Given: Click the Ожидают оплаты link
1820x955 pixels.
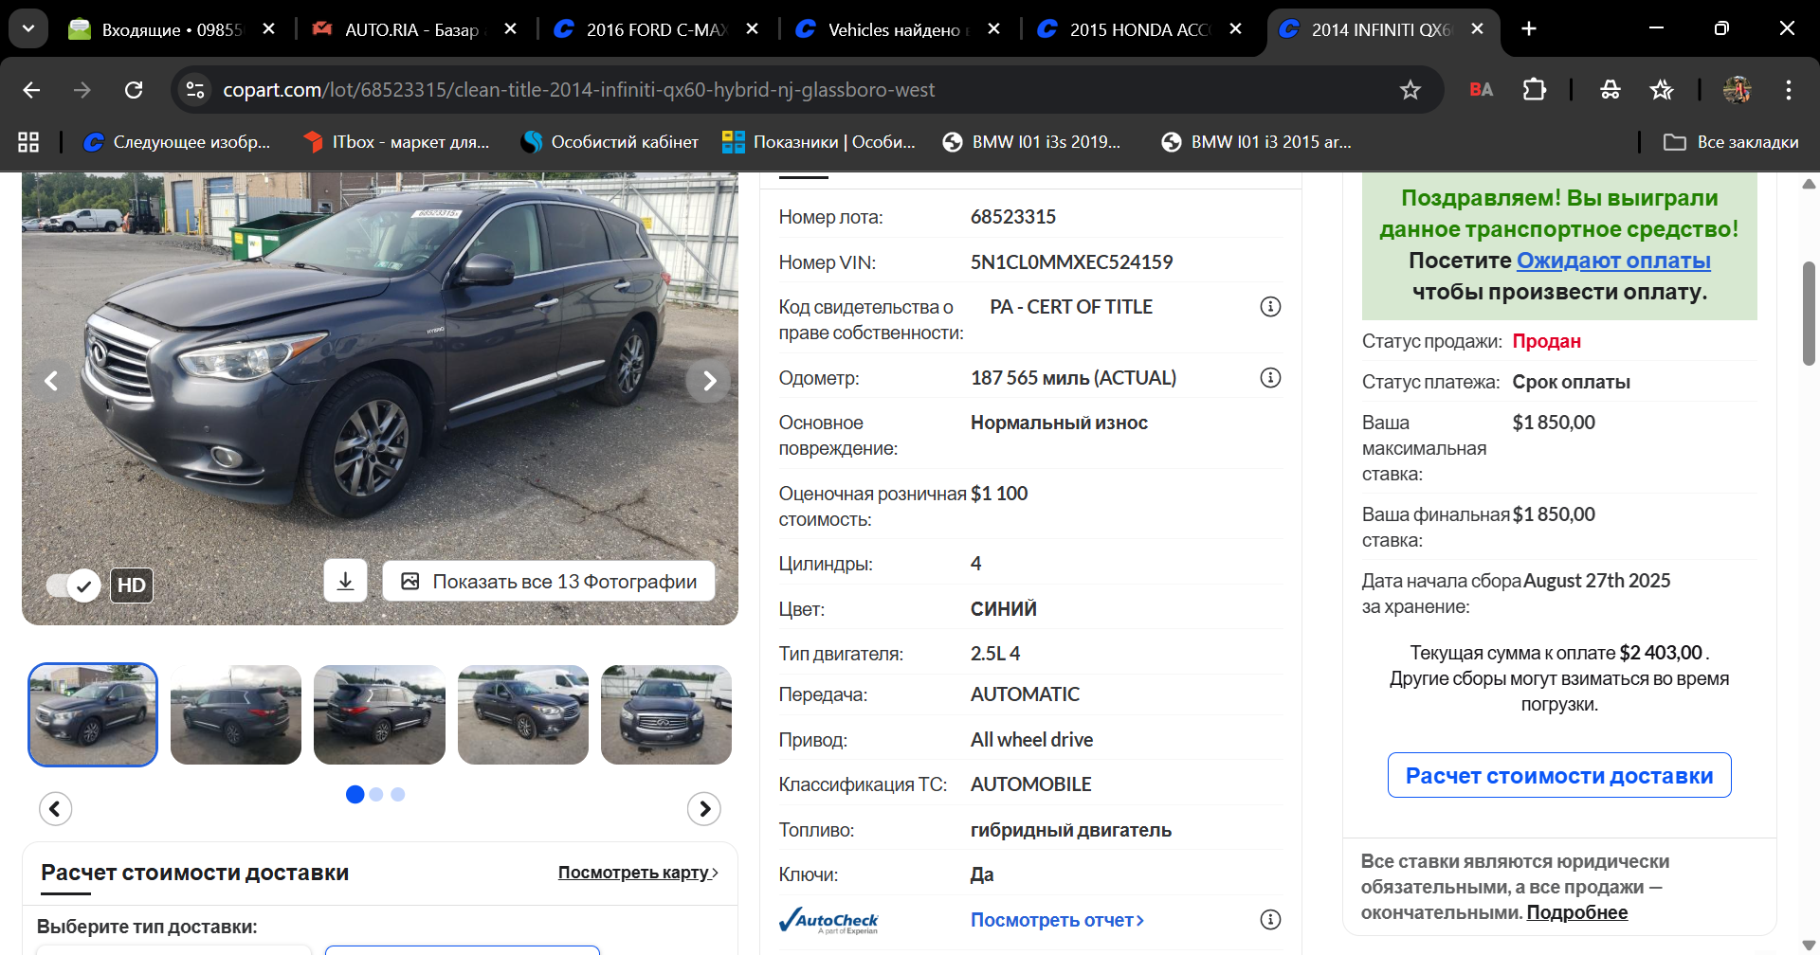Looking at the screenshot, I should (x=1613, y=261).
